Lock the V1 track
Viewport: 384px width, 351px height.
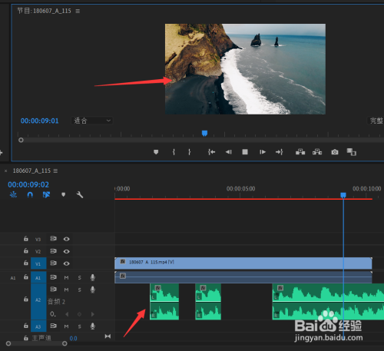click(x=26, y=263)
